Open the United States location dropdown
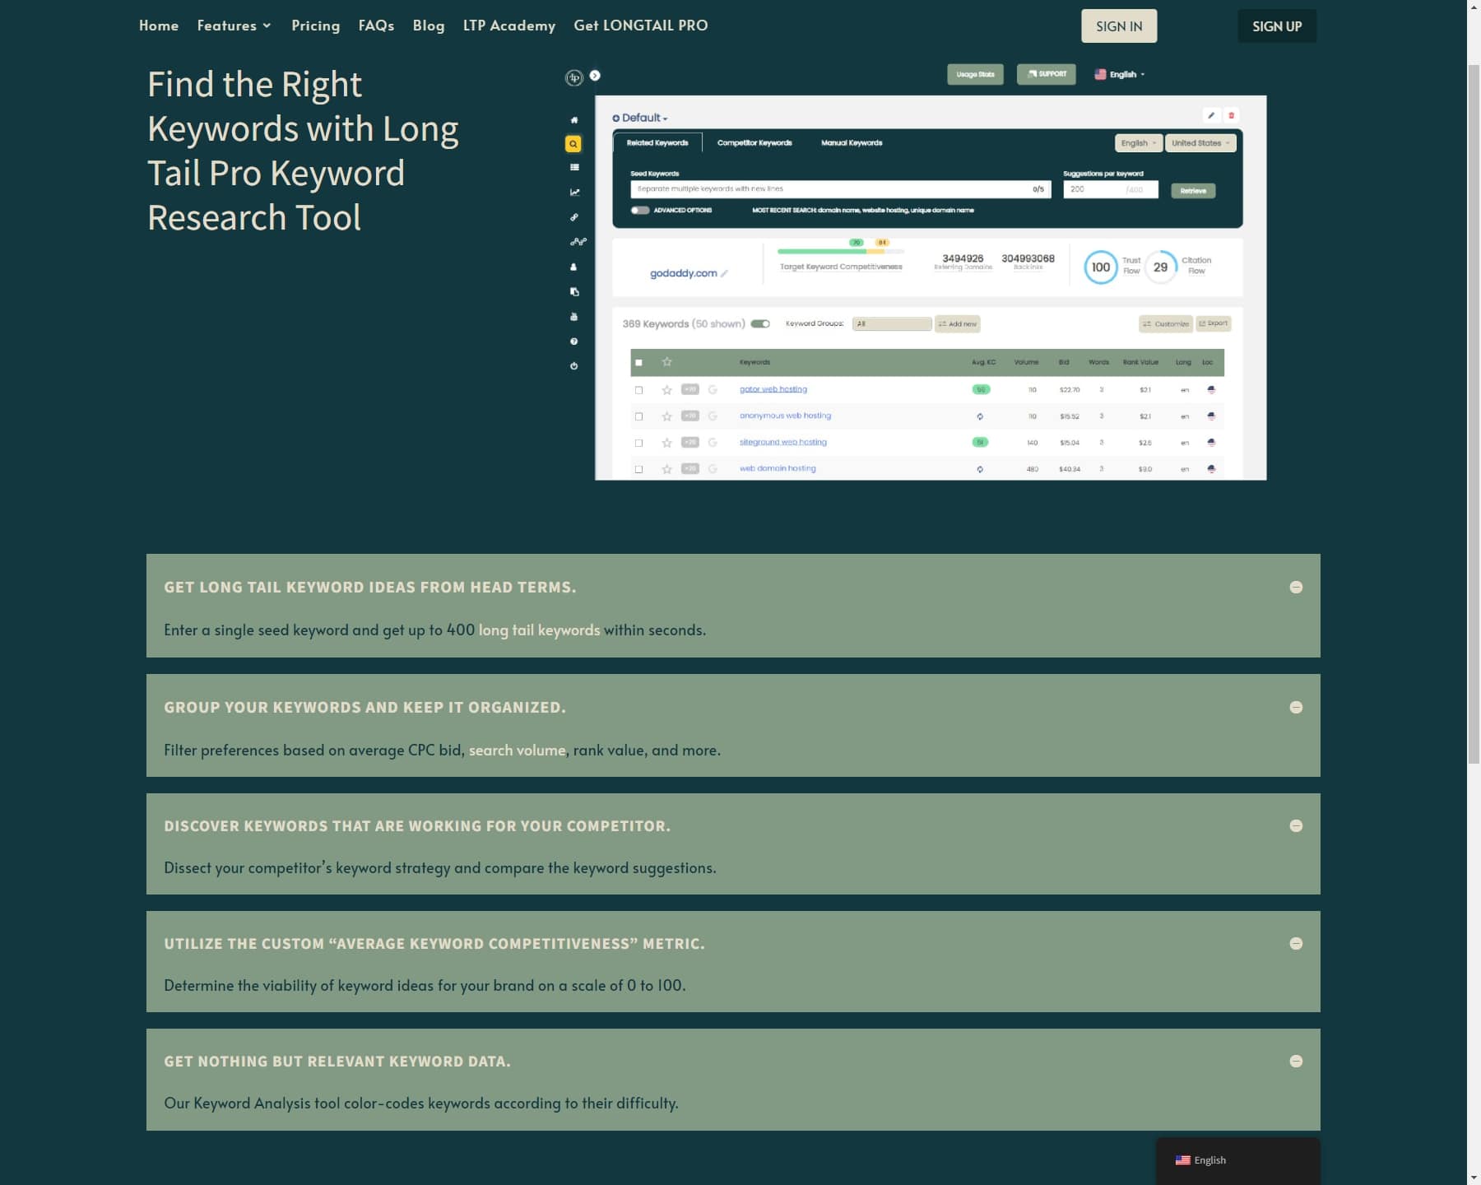Viewport: 1481px width, 1185px height. tap(1200, 142)
